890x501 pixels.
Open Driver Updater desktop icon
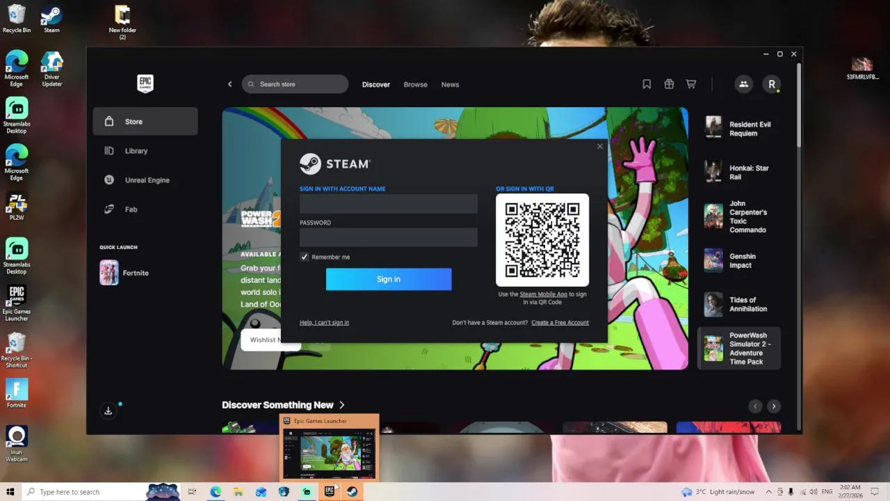[x=51, y=70]
